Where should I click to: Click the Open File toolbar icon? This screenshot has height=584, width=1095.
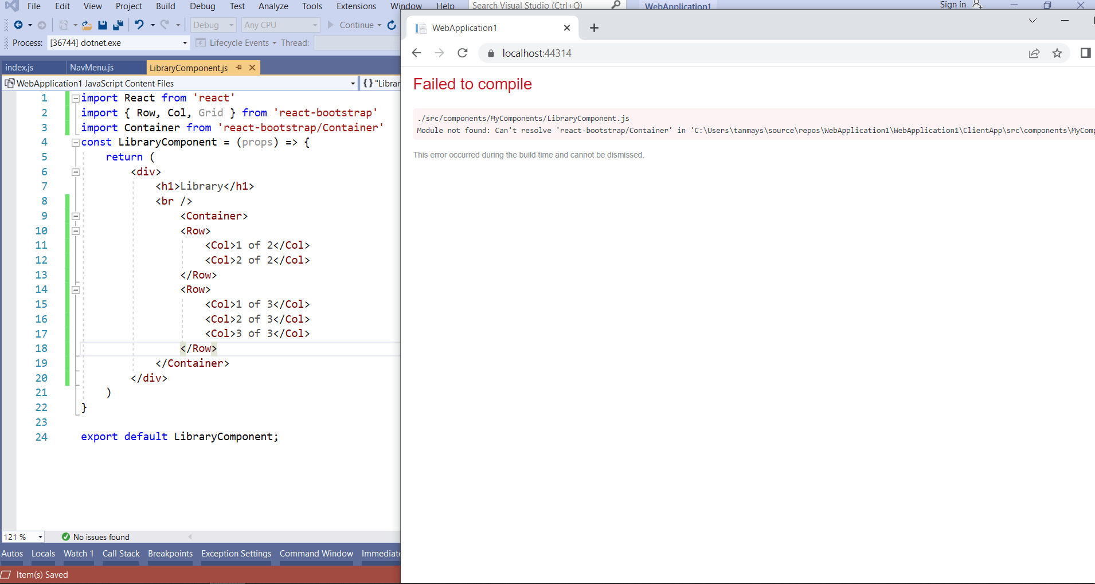point(86,25)
